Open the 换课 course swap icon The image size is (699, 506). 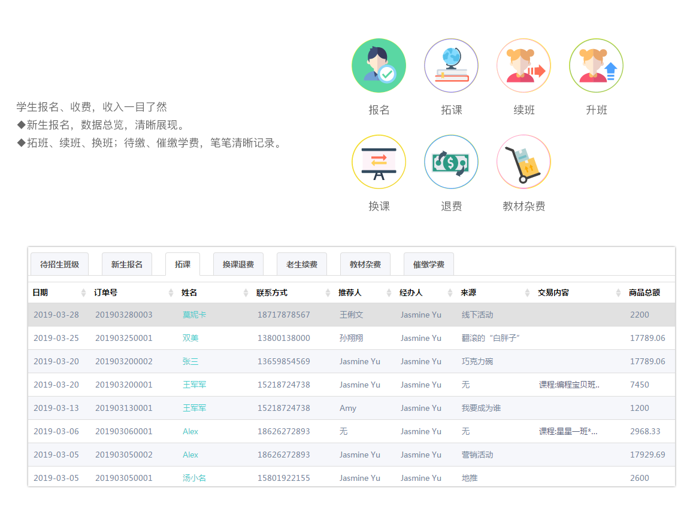pyautogui.click(x=379, y=162)
